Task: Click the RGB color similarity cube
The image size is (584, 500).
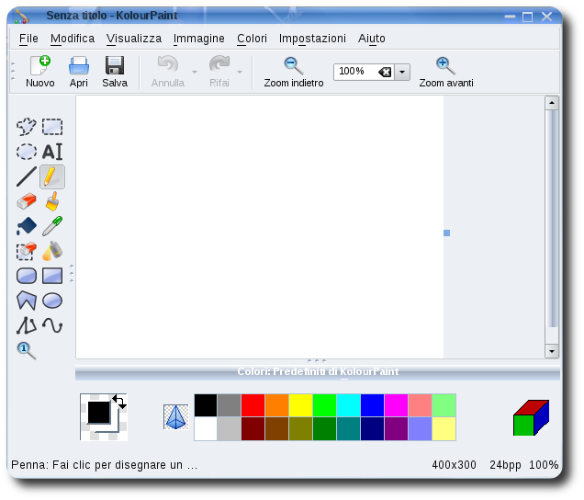Action: 531,417
